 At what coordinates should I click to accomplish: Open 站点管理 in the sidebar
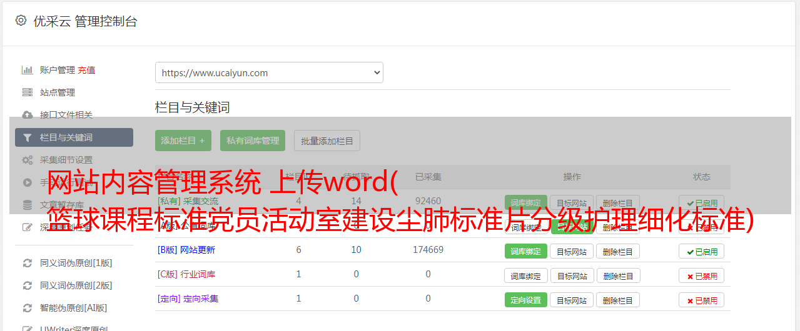click(58, 92)
